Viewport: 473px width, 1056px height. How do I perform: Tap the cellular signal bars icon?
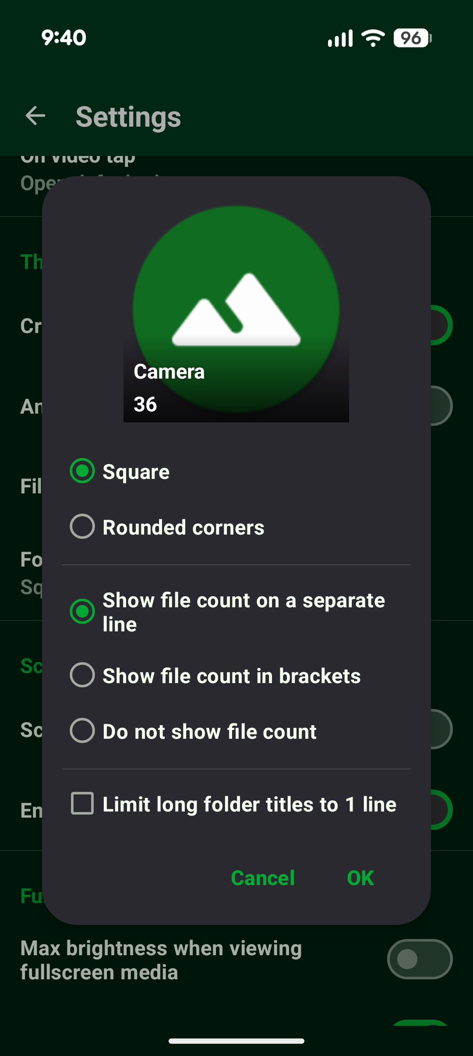point(340,39)
